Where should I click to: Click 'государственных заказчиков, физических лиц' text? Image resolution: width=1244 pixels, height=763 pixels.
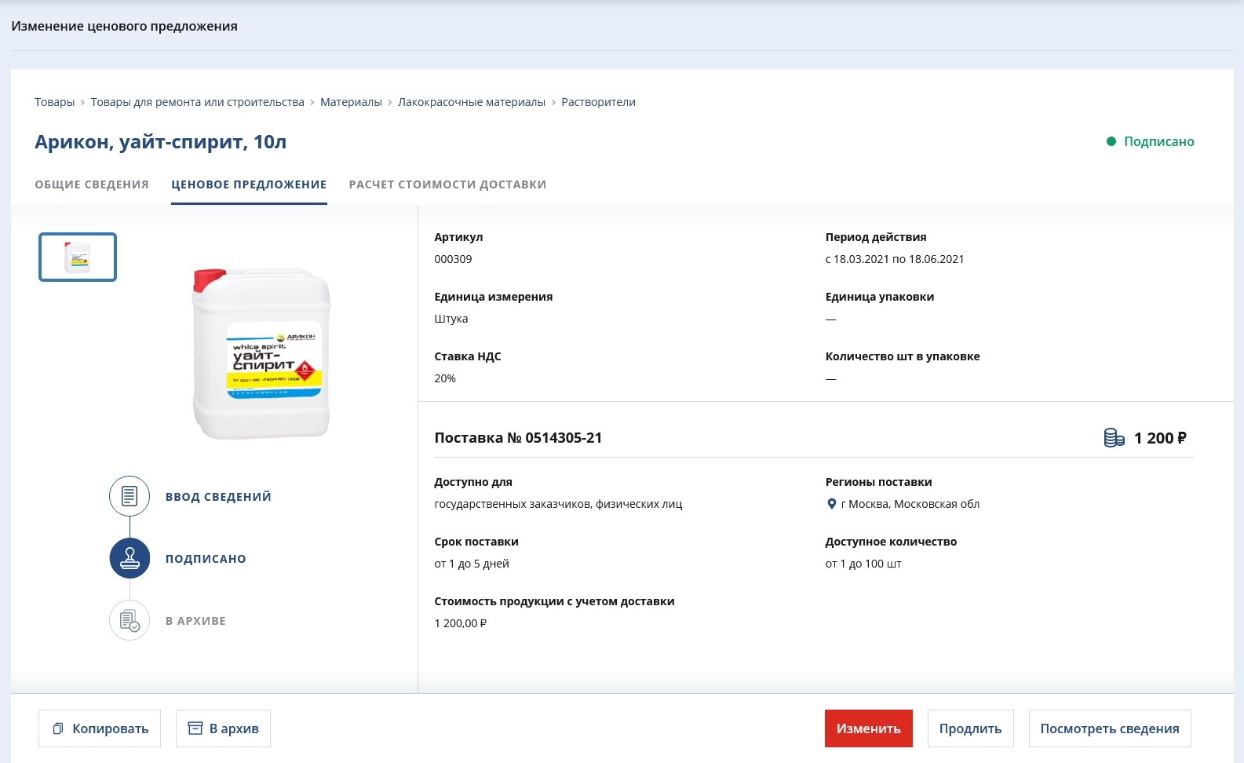558,504
